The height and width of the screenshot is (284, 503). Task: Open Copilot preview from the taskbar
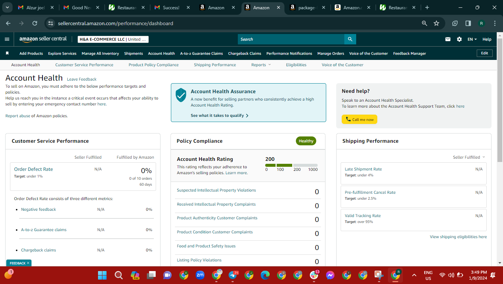135,275
